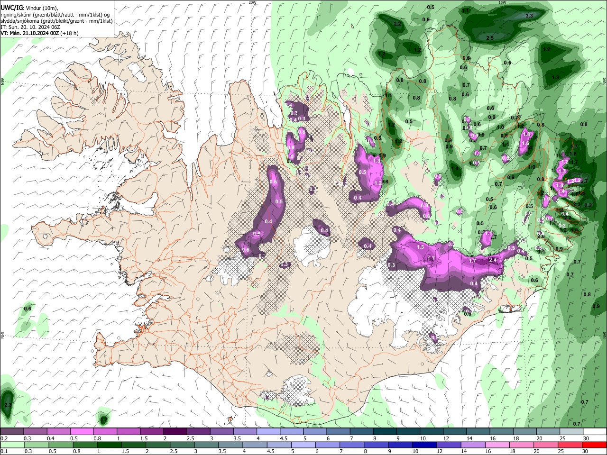Click the "slydda/snjókoma" legend description line
Viewport: 607px width, 455px height.
pyautogui.click(x=56, y=21)
